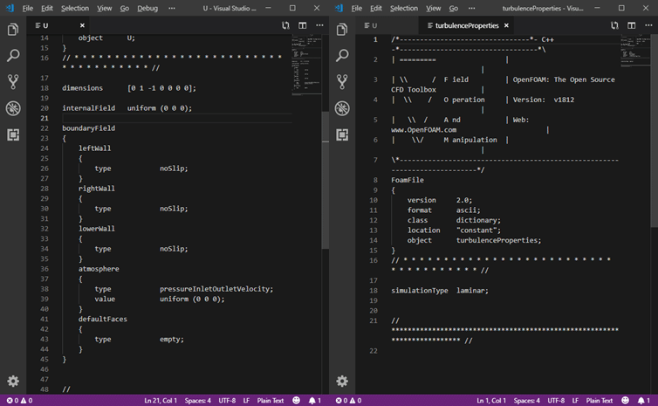Change LF line ending in U window

click(246, 401)
